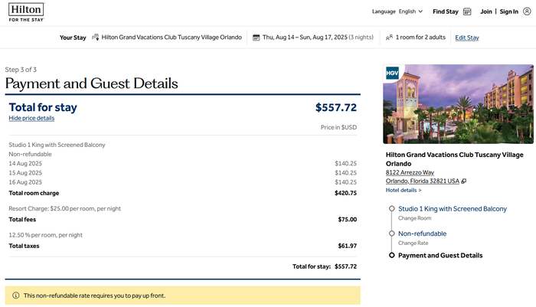Open the Language English dropdown
Screen dimensions: 536x307
[x=397, y=11]
